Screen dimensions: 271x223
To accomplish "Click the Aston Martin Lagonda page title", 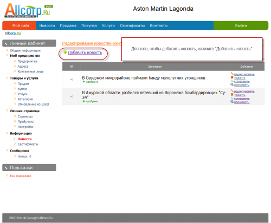I will (163, 9).
